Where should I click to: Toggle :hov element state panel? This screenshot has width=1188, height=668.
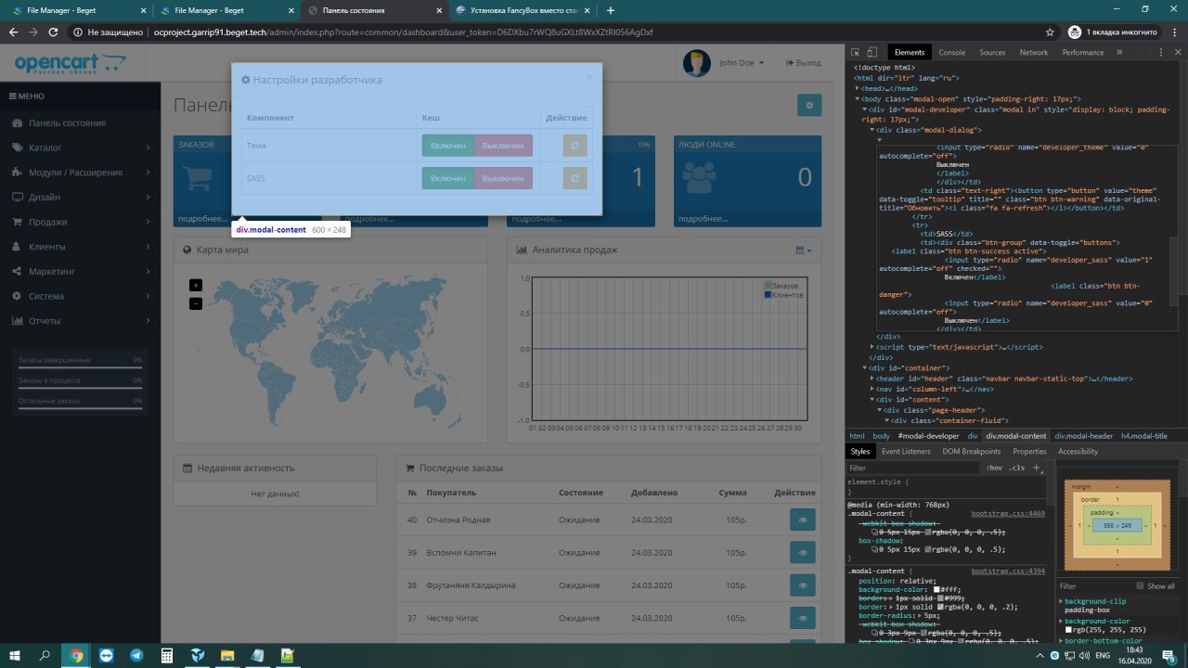994,468
